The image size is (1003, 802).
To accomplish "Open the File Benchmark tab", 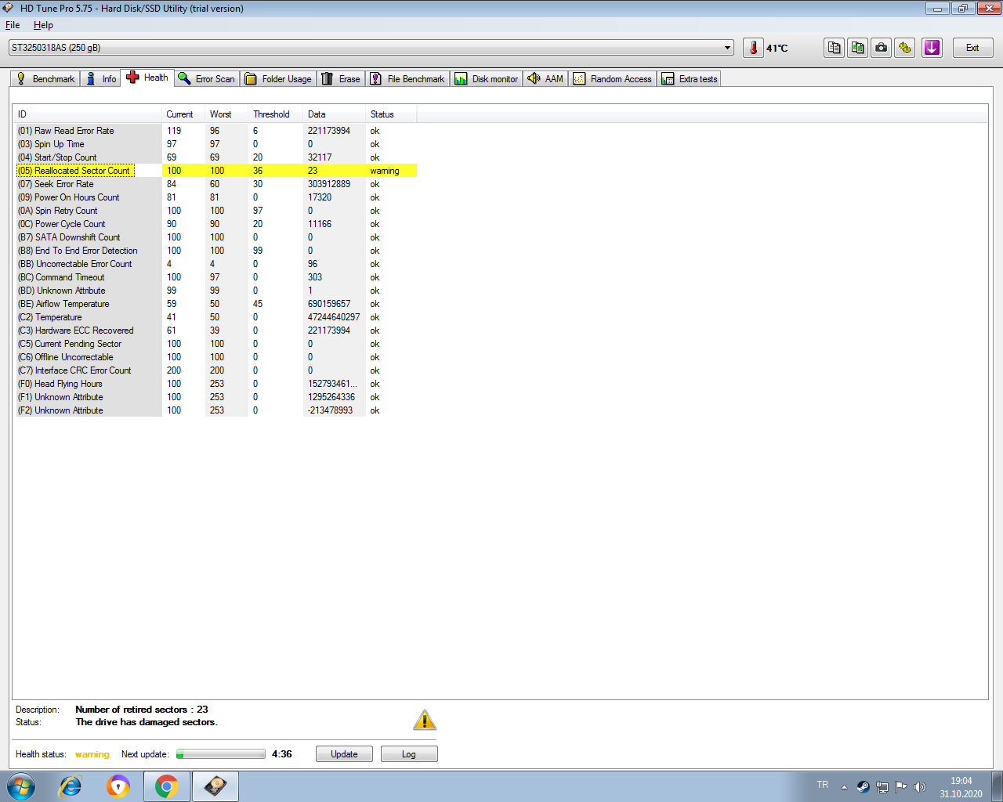I will point(407,79).
